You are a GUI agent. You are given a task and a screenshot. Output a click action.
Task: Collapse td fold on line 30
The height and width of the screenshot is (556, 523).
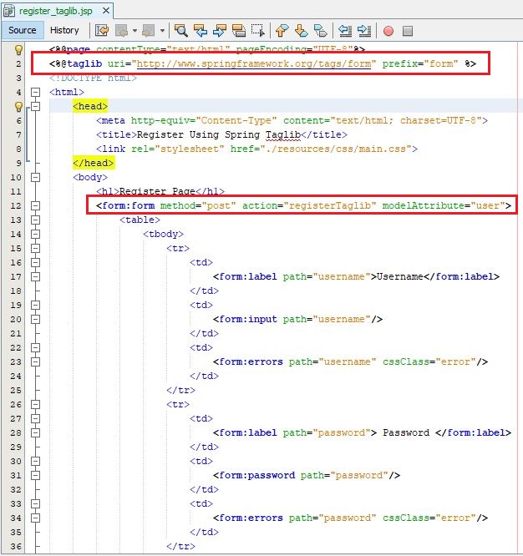35,461
